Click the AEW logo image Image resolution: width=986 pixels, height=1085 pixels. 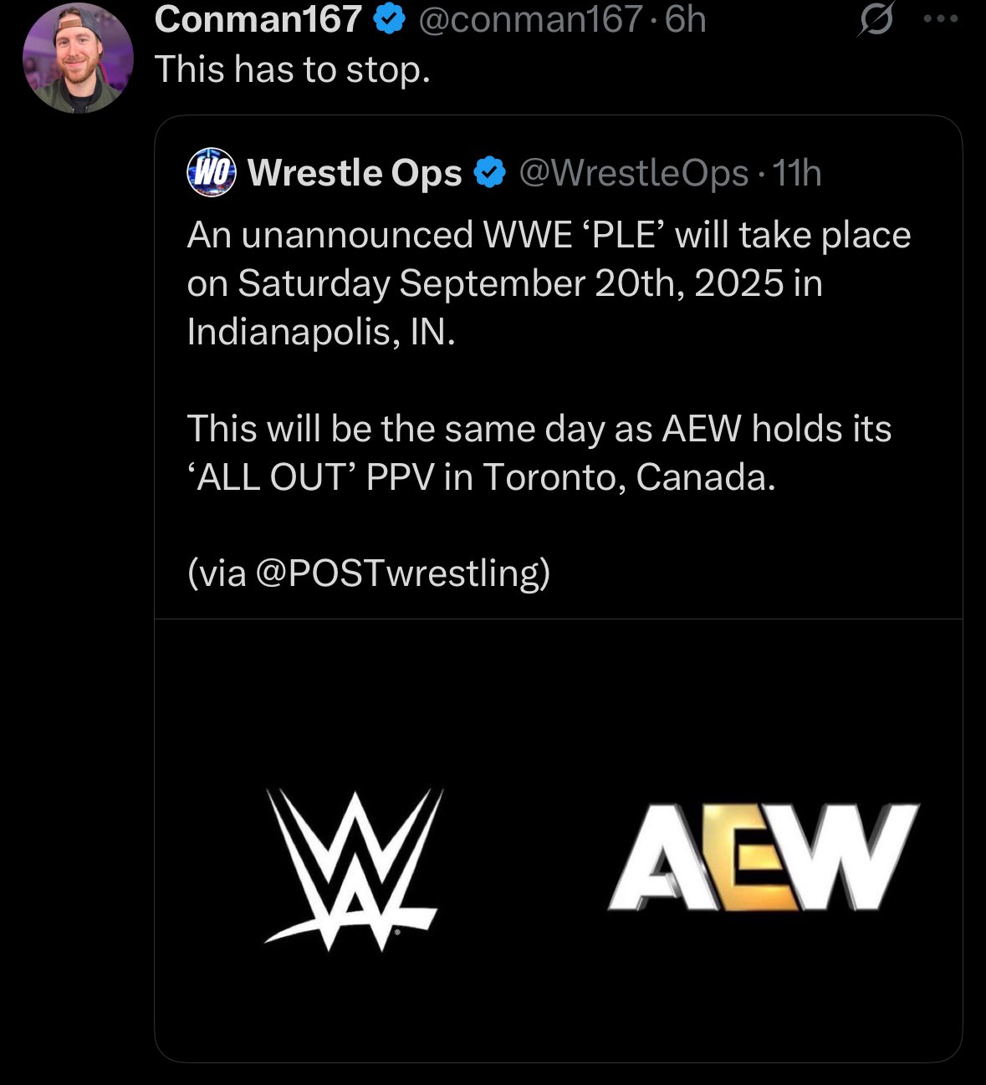tap(763, 858)
